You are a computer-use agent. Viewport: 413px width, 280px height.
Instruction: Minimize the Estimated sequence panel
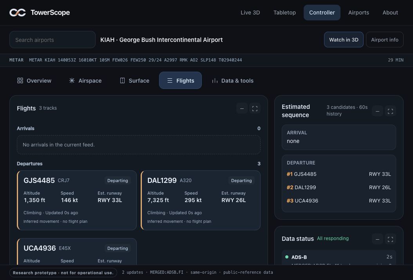click(x=377, y=111)
